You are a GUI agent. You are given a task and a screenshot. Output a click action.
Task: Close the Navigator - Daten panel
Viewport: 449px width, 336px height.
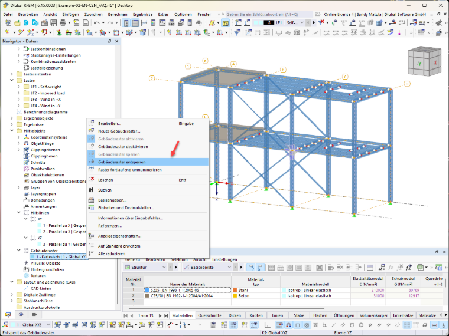[117, 41]
